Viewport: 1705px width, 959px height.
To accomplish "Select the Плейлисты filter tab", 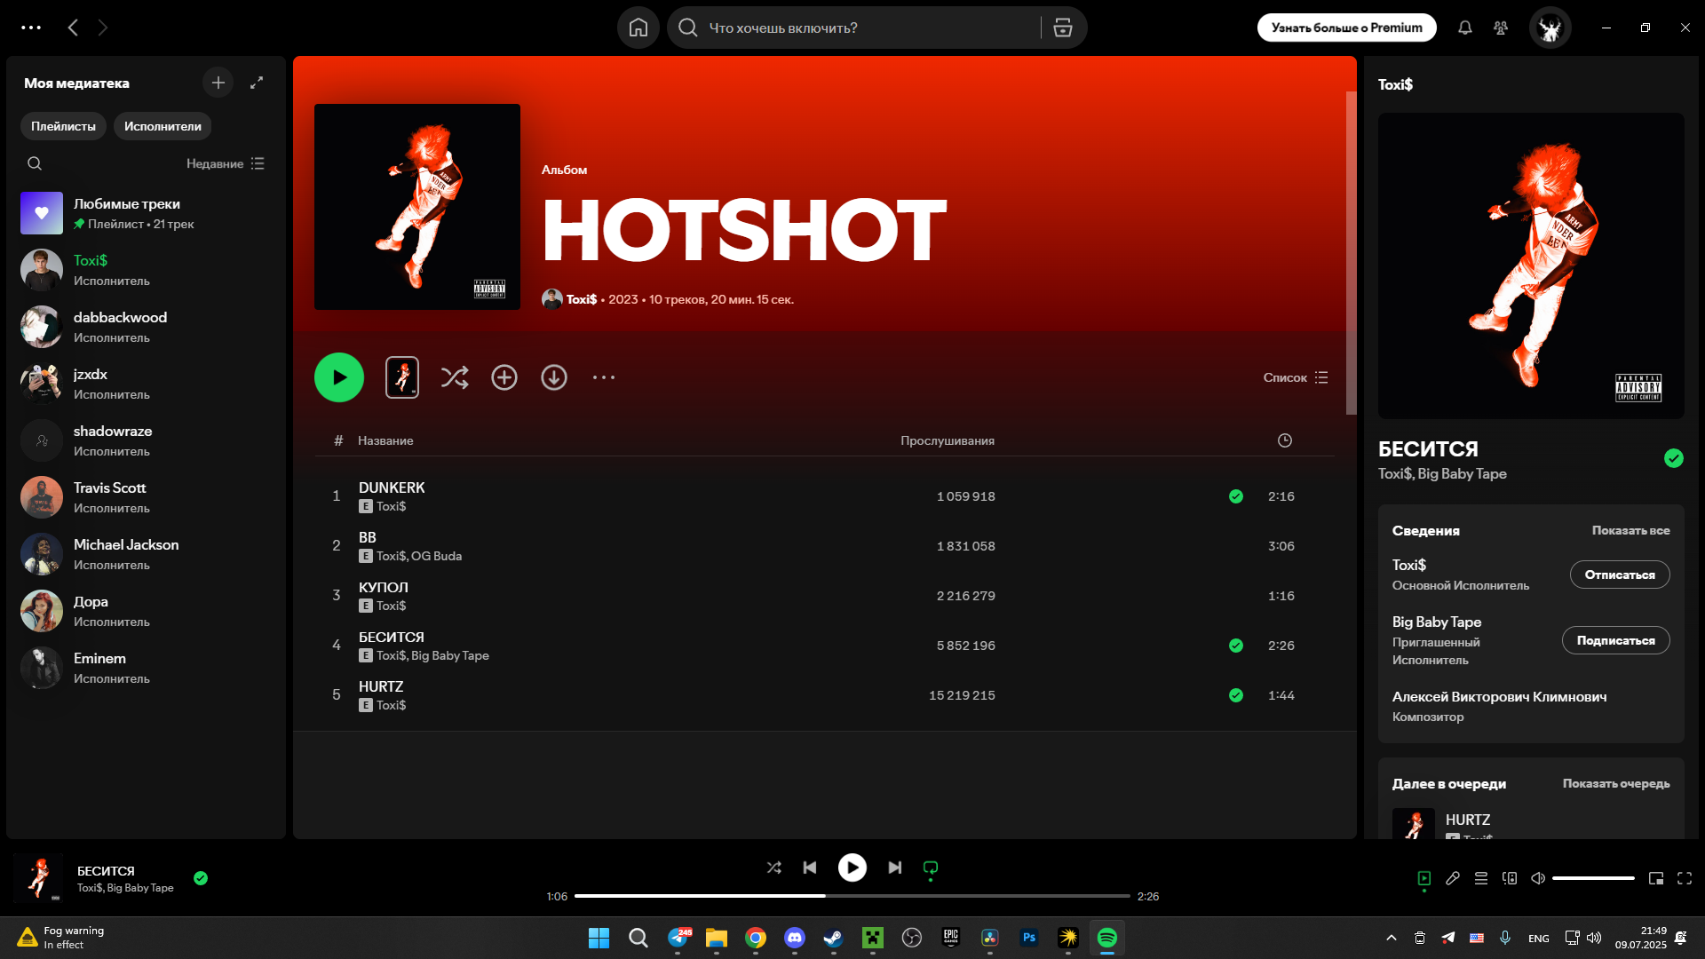I will pos(63,126).
